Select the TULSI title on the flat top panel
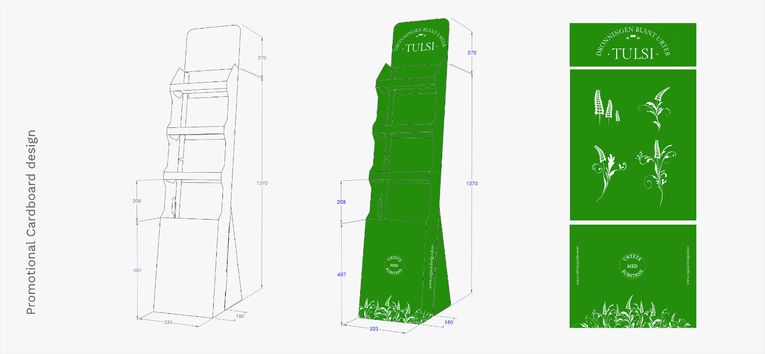765x354 pixels. point(633,53)
